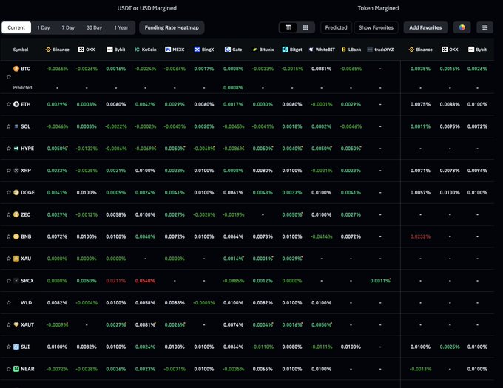Select USDT or USD Margined section

click(x=147, y=8)
